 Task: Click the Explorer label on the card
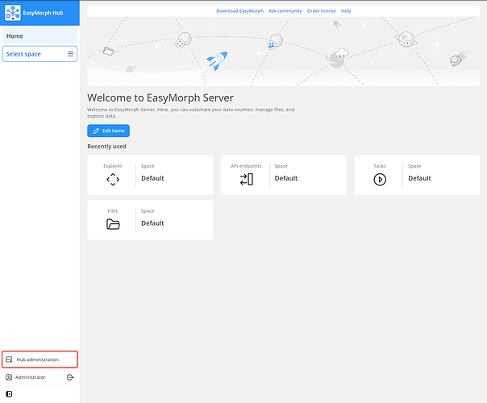click(113, 166)
